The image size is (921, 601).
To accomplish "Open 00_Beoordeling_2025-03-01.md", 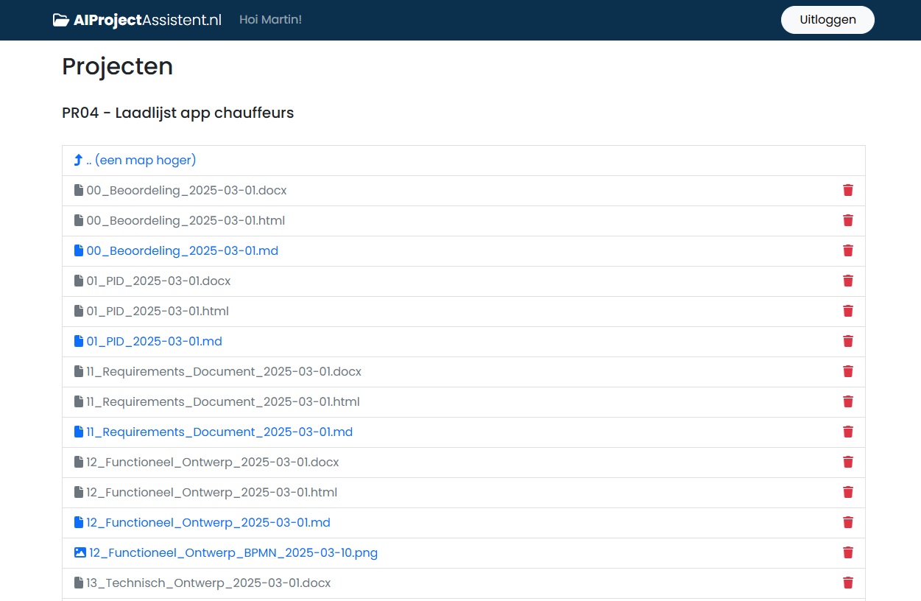I will (182, 250).
